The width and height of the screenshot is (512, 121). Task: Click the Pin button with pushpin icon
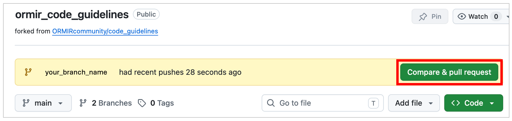[x=430, y=16]
